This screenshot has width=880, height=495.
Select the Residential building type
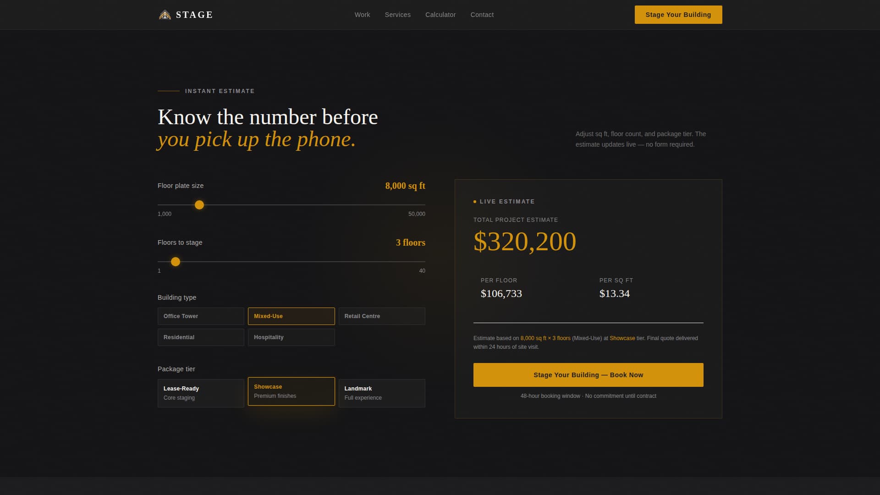tap(200, 337)
